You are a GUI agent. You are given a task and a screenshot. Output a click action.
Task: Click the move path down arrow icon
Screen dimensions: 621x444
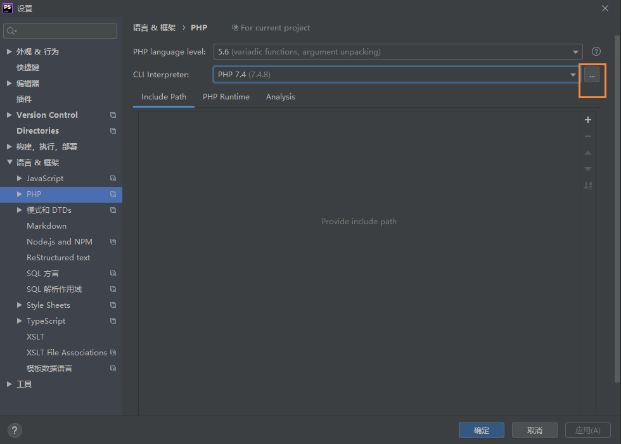(588, 169)
